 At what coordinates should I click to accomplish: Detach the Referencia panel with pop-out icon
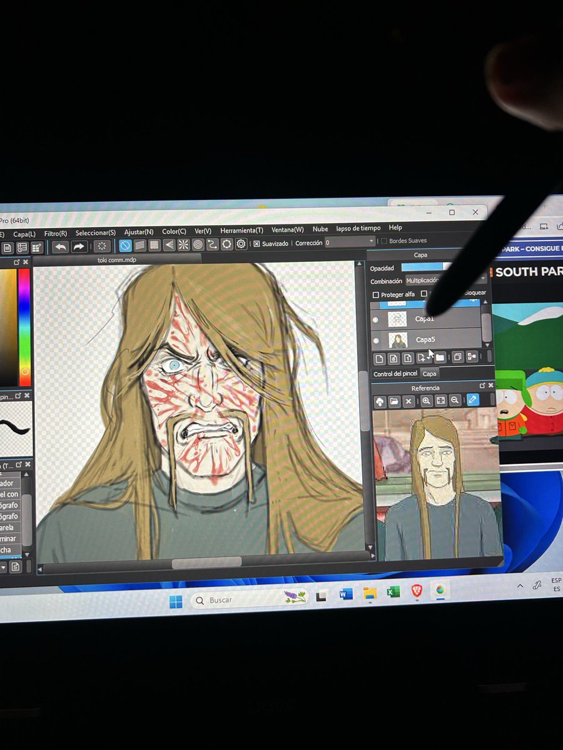pyautogui.click(x=482, y=386)
